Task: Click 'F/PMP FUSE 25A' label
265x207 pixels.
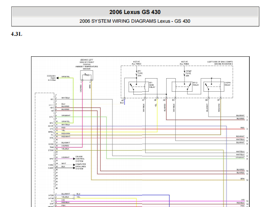Action: click(188, 73)
